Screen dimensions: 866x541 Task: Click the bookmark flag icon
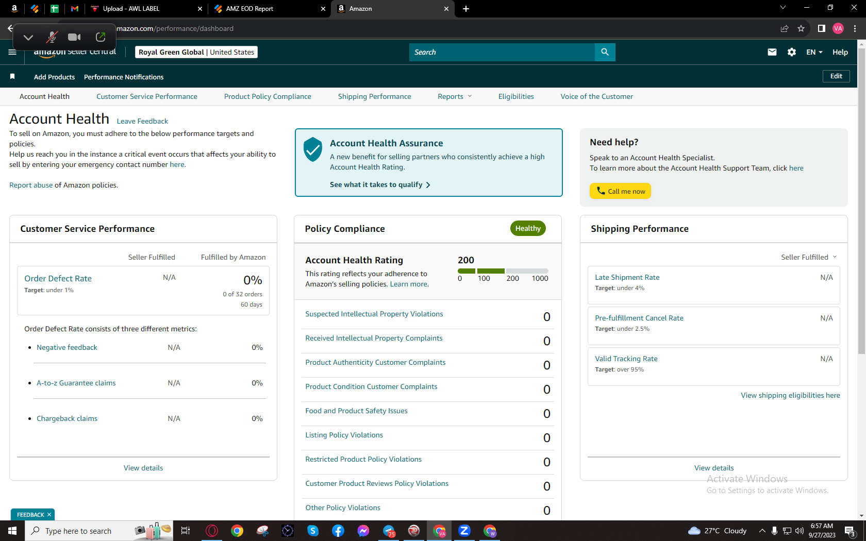point(12,77)
